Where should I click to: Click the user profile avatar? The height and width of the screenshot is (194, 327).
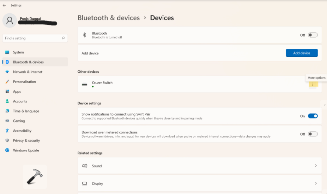(10, 21)
